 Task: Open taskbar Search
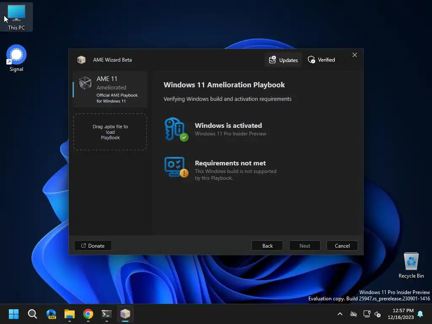(32, 314)
